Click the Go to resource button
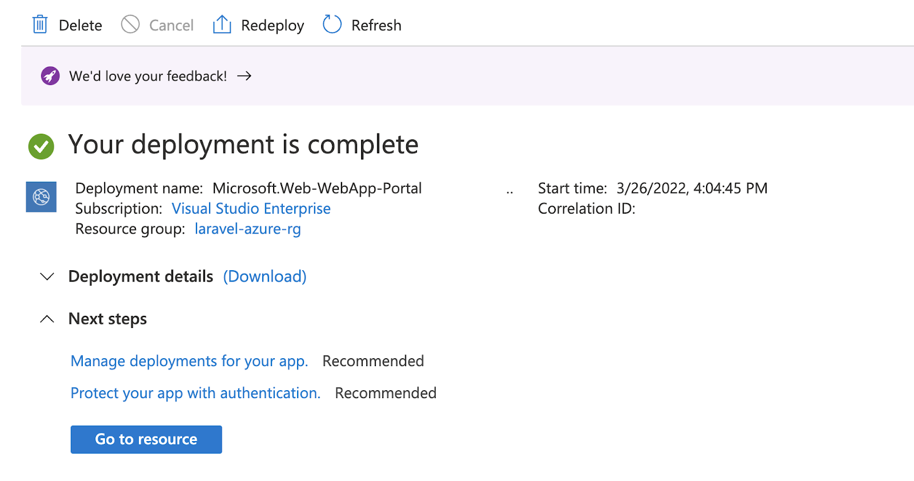The image size is (914, 481). [146, 439]
